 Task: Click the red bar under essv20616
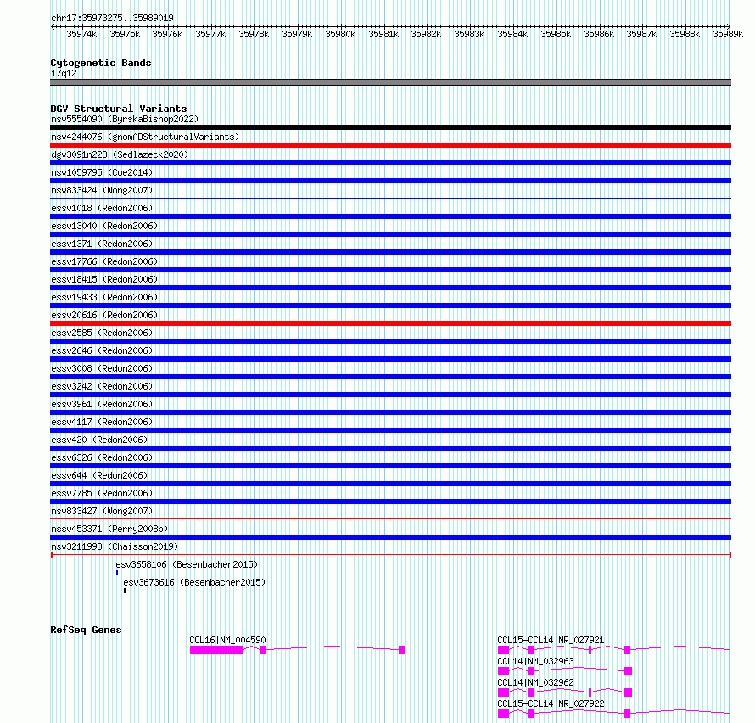(x=390, y=323)
